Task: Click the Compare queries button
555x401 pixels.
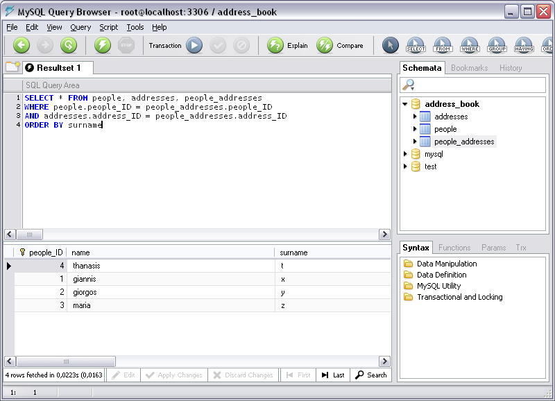Action: click(x=340, y=45)
